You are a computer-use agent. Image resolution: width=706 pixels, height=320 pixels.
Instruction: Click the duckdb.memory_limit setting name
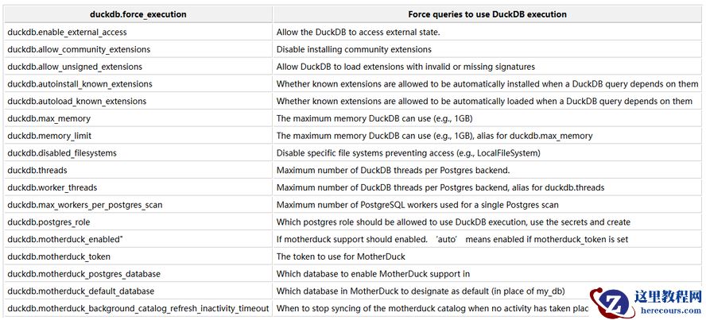point(49,136)
